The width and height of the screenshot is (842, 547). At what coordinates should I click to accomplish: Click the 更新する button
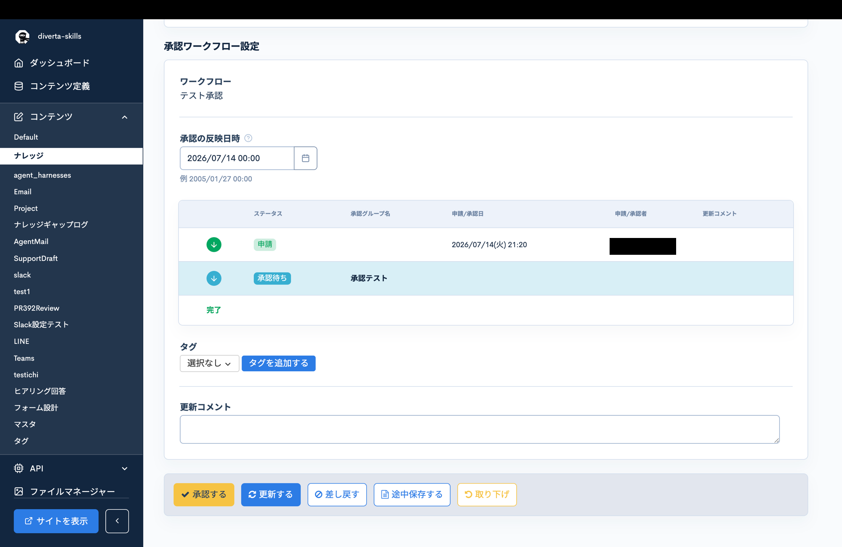click(271, 494)
